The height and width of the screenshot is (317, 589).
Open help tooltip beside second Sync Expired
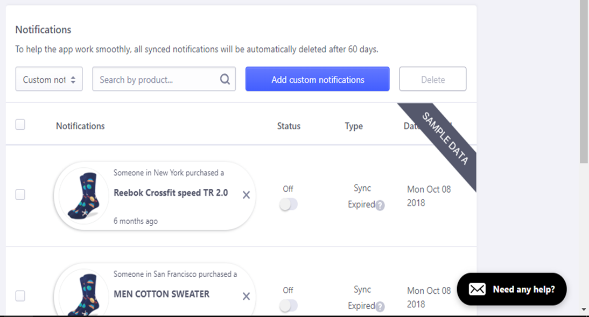[x=380, y=306]
